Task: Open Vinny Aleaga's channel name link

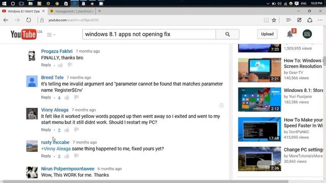Action: (x=55, y=110)
